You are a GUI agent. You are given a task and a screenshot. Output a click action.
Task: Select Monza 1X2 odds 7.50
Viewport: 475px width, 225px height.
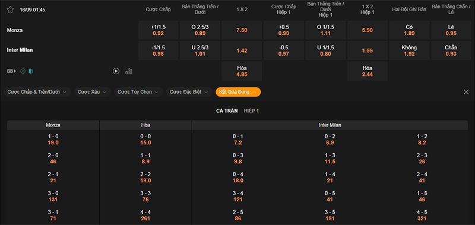pyautogui.click(x=242, y=30)
